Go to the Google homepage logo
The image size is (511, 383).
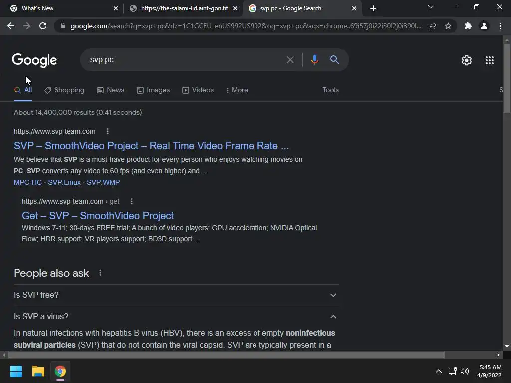pos(34,60)
